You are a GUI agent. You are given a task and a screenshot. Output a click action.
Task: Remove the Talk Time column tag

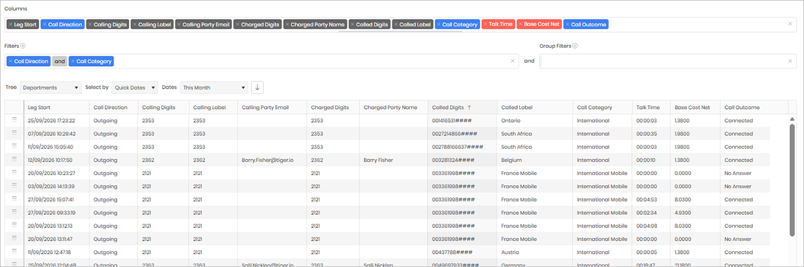(486, 25)
